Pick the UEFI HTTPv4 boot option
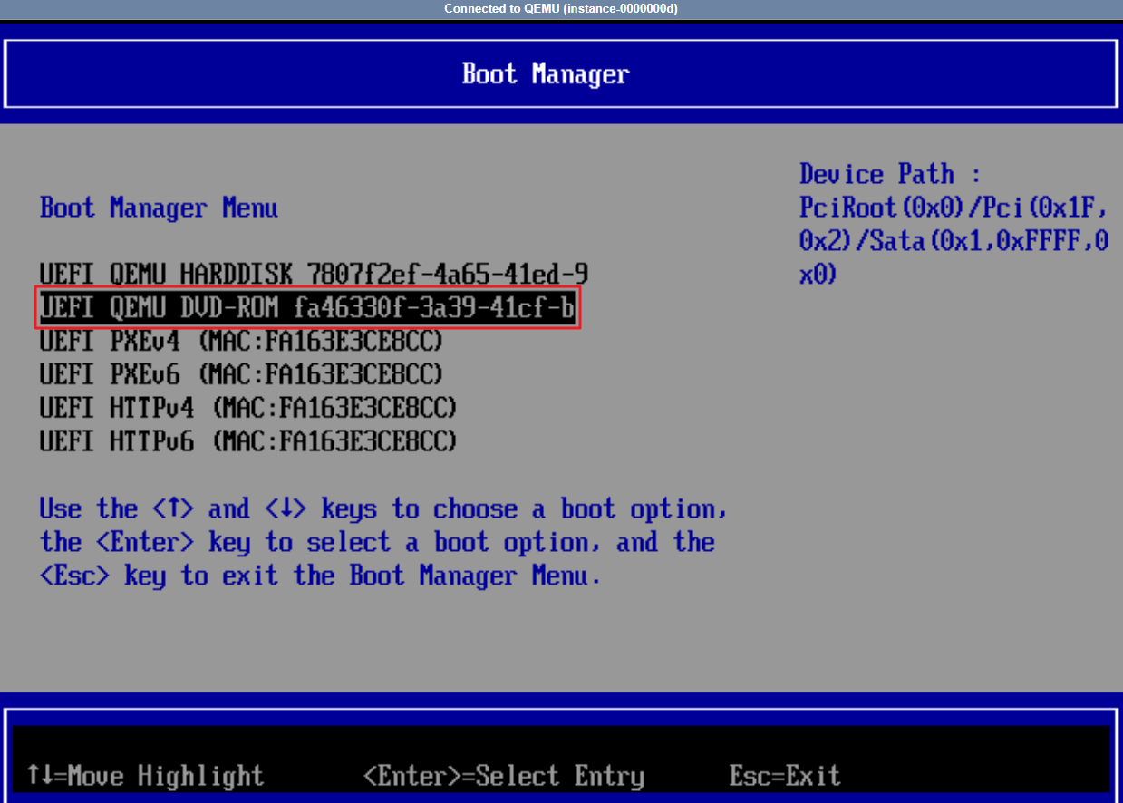The height and width of the screenshot is (803, 1123). tap(247, 408)
